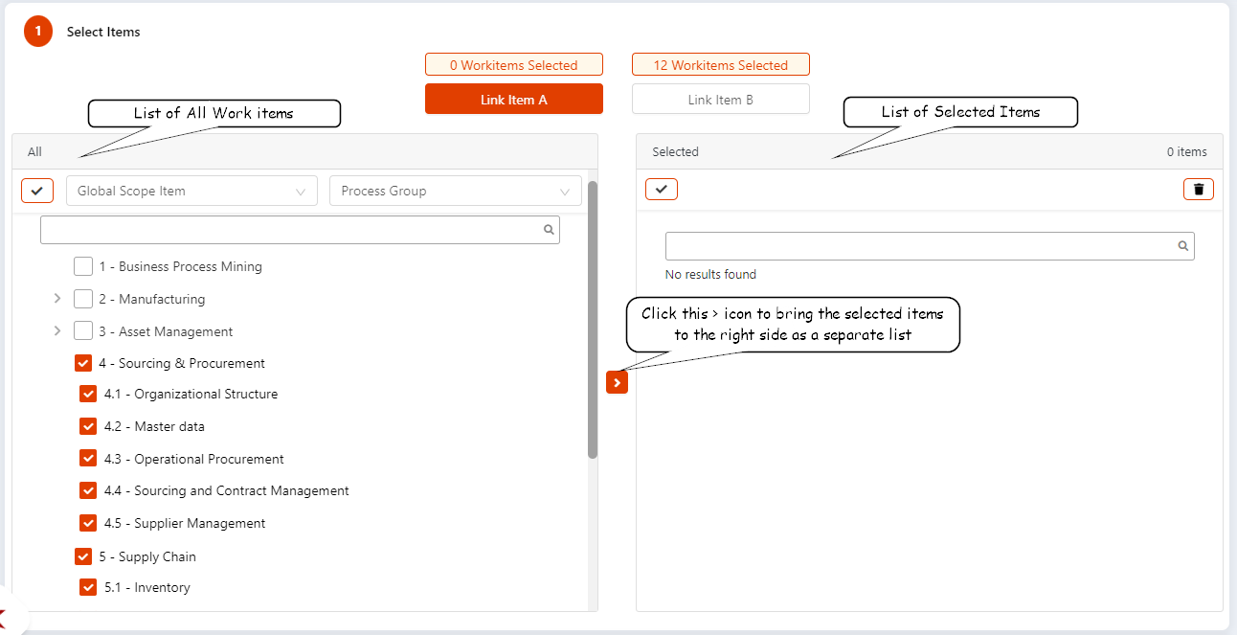1237x635 pixels.
Task: Click the Link Item A button
Action: click(x=513, y=98)
